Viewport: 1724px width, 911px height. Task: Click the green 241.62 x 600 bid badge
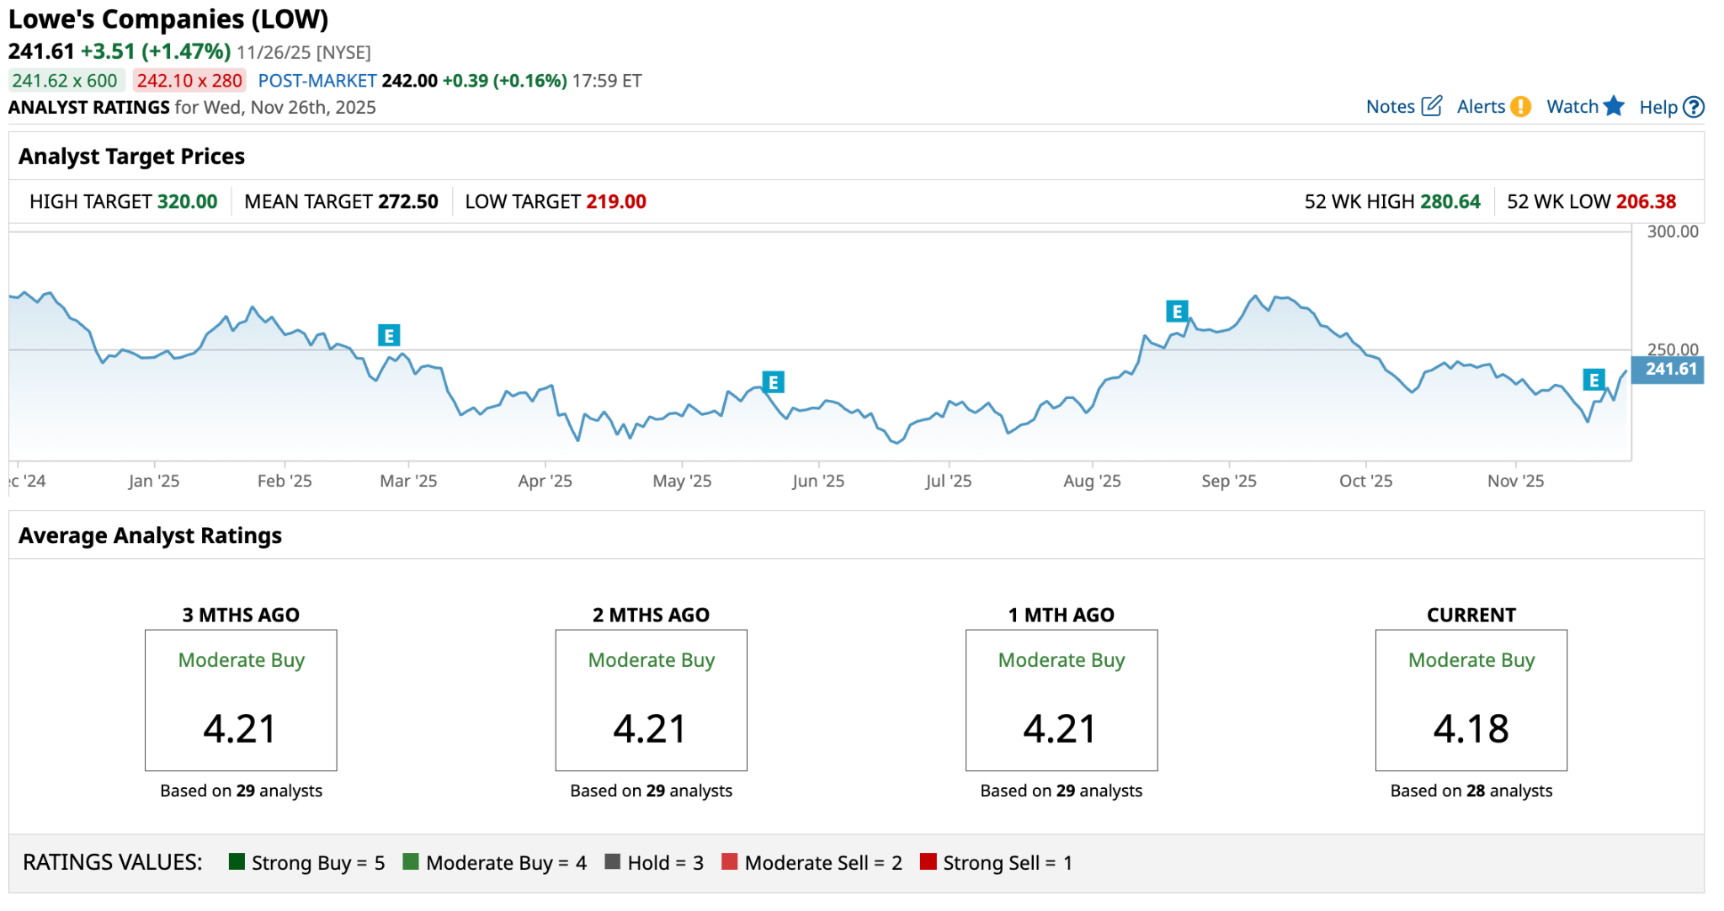click(66, 81)
